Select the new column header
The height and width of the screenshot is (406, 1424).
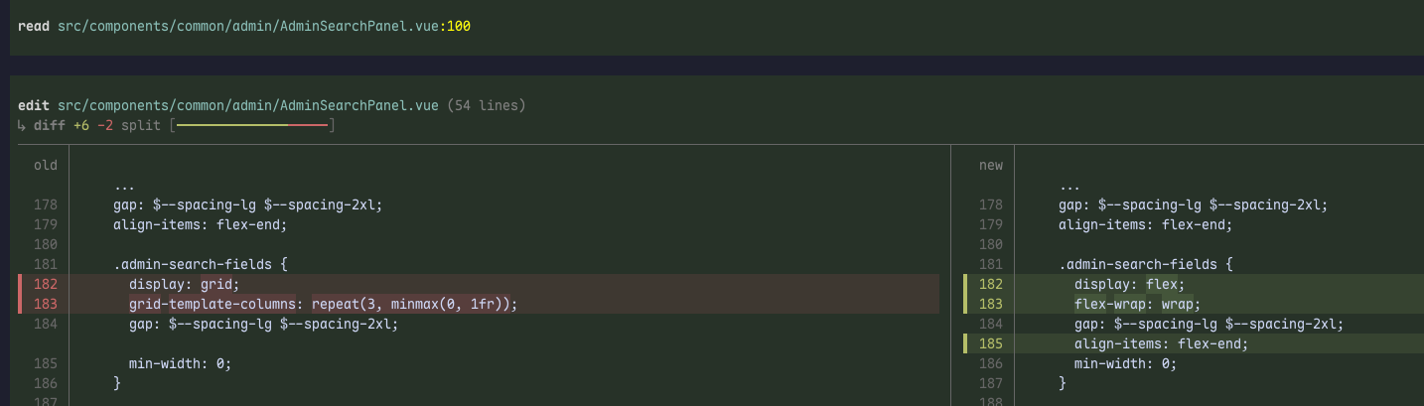coord(991,165)
